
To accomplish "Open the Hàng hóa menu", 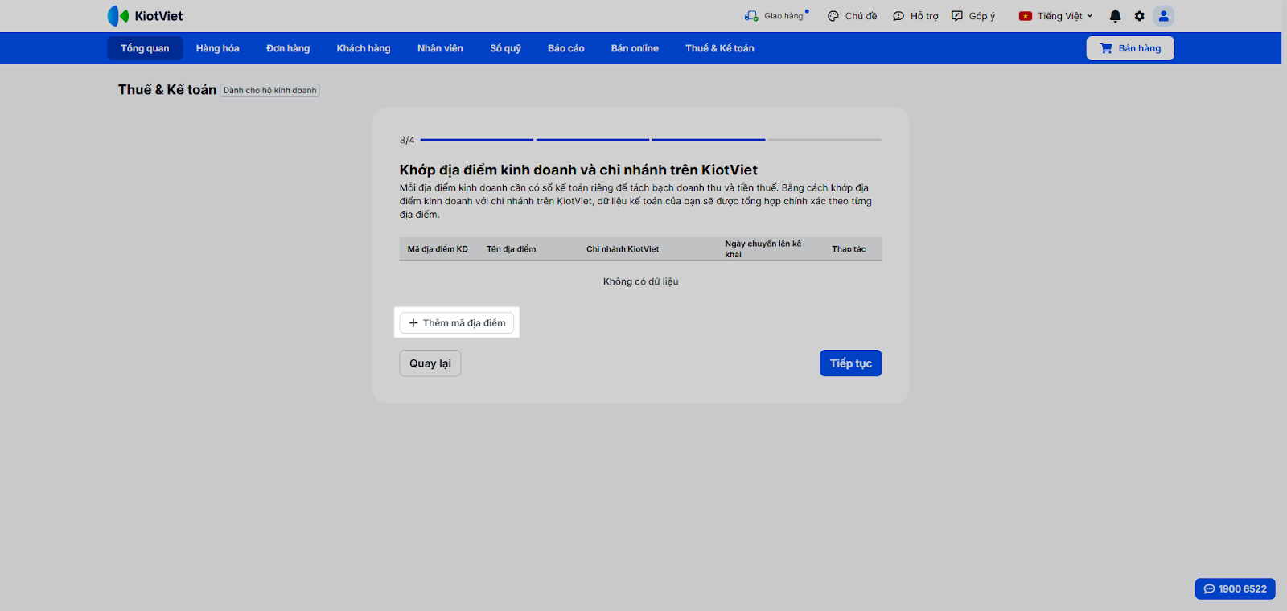I will (218, 48).
